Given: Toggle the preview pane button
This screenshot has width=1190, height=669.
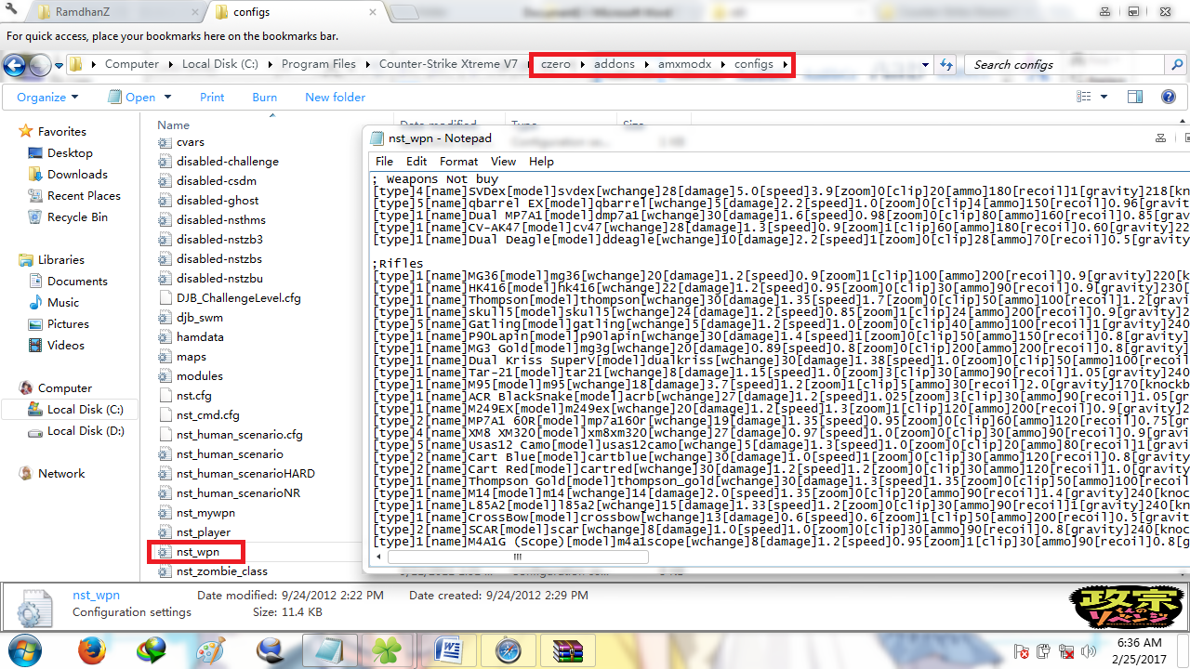Looking at the screenshot, I should coord(1135,97).
